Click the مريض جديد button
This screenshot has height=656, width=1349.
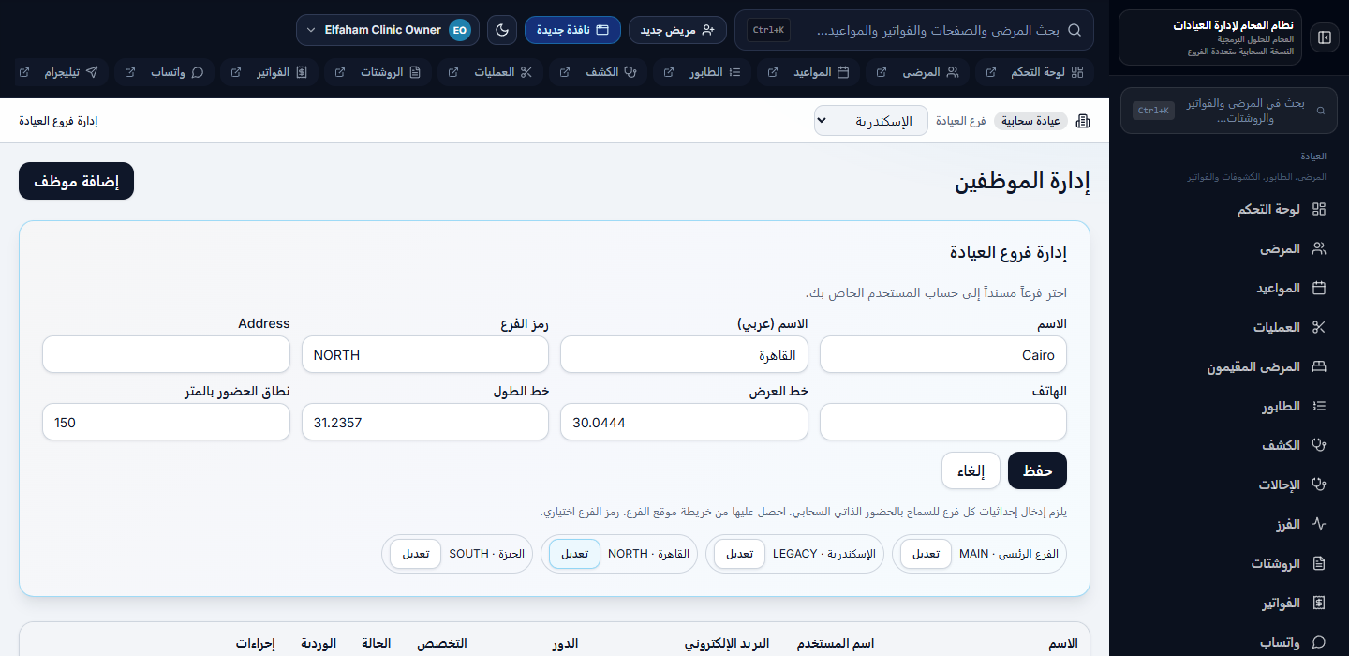(x=677, y=30)
